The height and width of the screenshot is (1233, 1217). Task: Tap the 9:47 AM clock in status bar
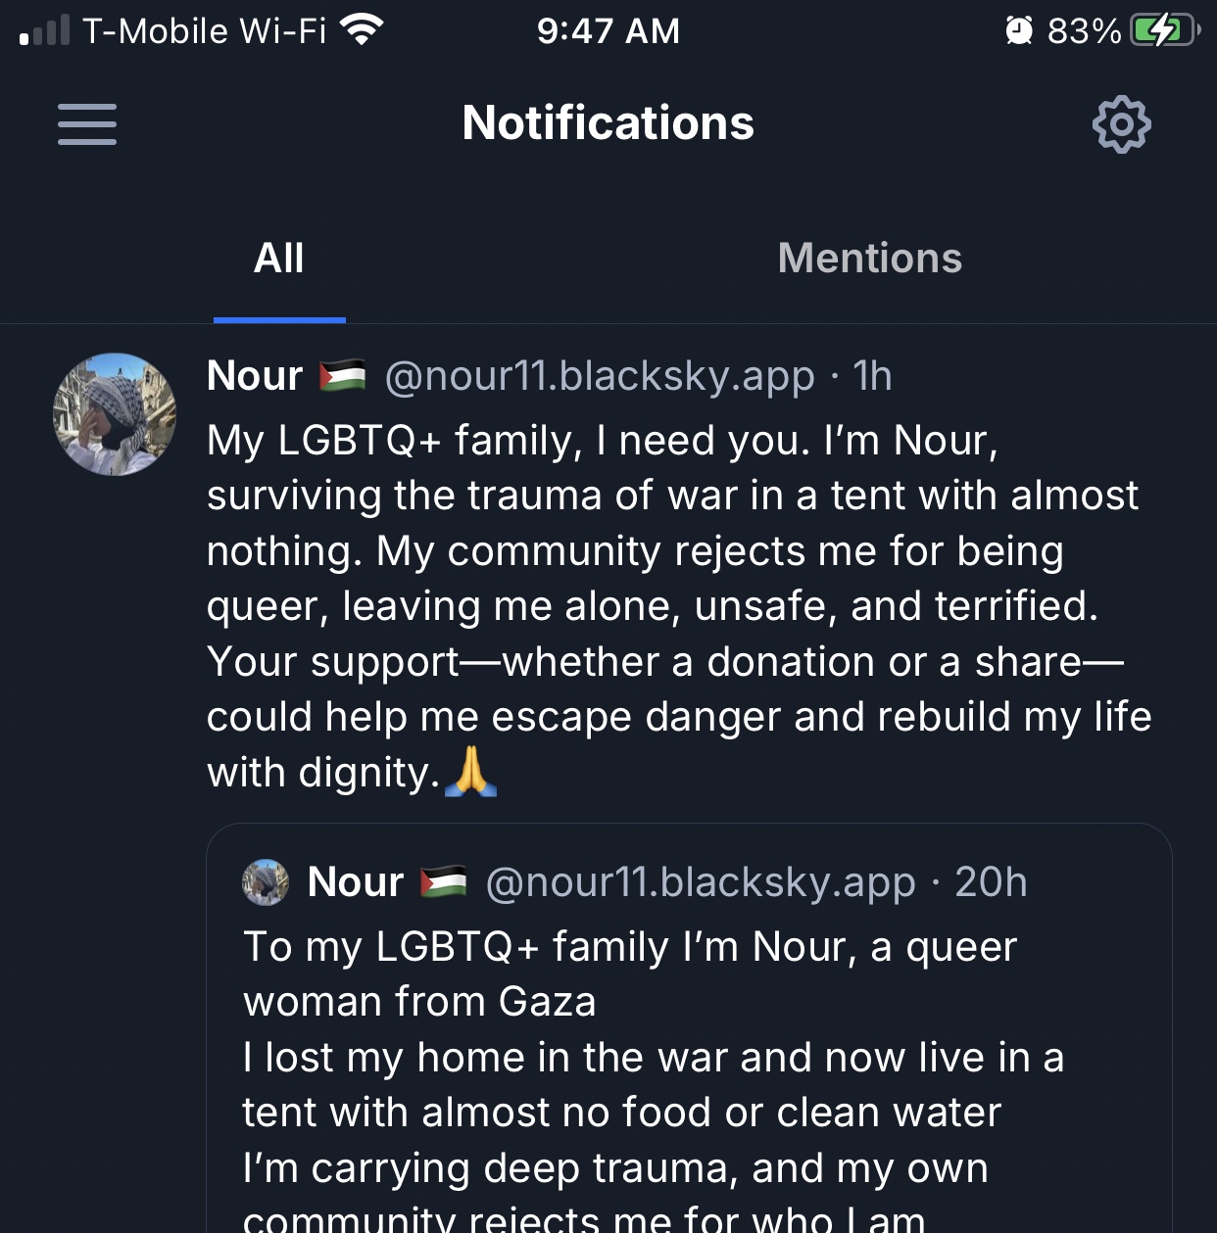(608, 30)
